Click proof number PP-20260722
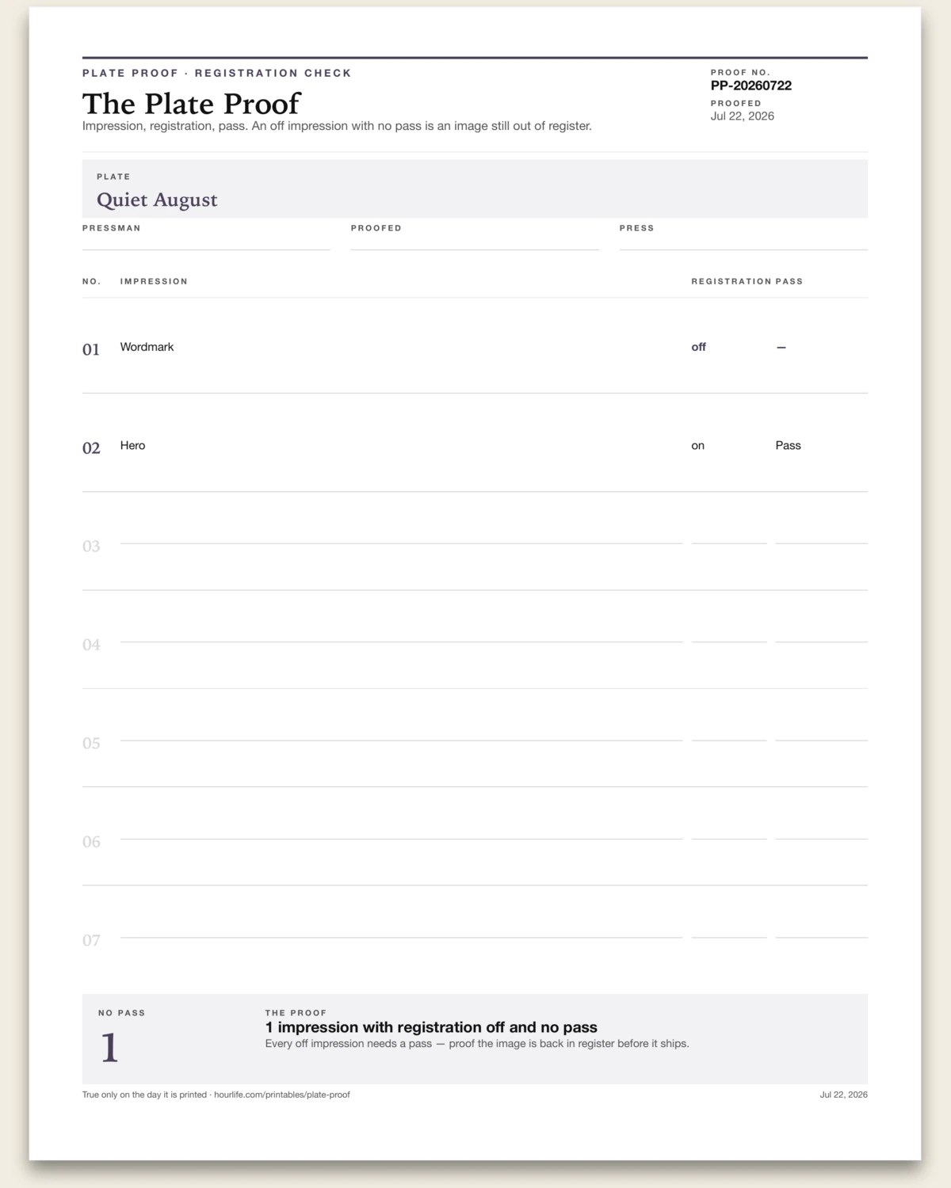Viewport: 951px width, 1188px height. click(750, 86)
